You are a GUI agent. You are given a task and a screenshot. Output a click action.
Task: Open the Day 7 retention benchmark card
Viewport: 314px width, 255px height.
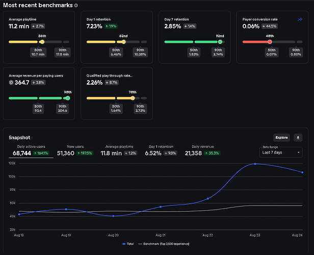[194, 37]
